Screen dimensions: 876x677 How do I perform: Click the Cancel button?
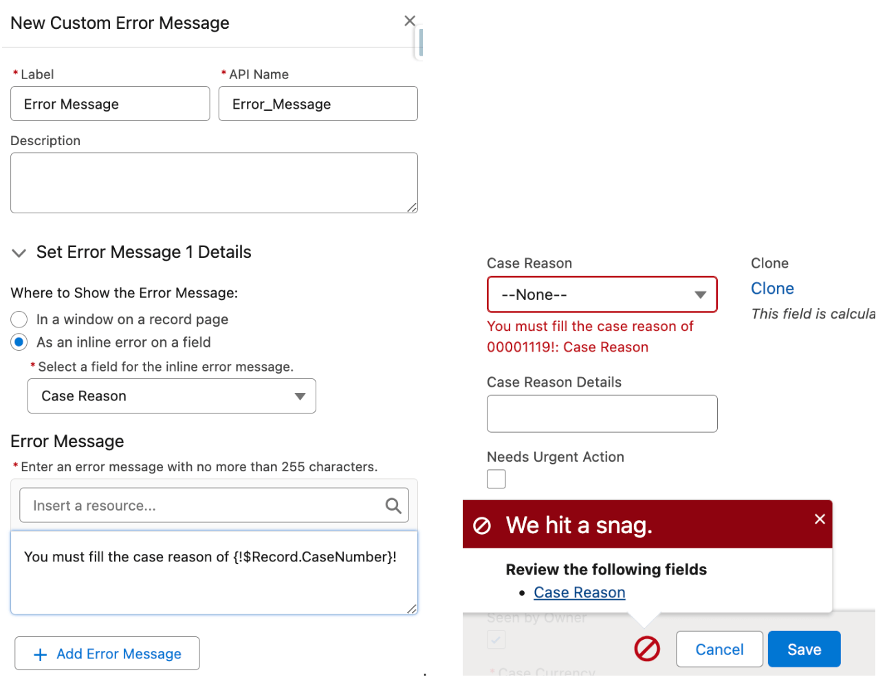tap(719, 649)
